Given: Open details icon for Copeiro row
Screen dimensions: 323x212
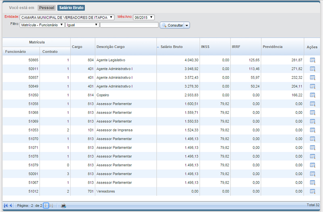Looking at the screenshot, I should tap(313, 95).
